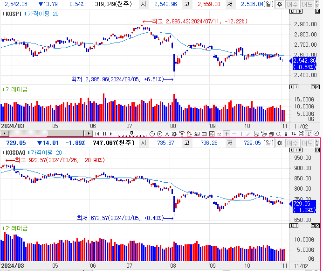This screenshot has width=323, height=271.
Task: Click the KOSPI current price tag 2,542.36
Action: point(304,64)
